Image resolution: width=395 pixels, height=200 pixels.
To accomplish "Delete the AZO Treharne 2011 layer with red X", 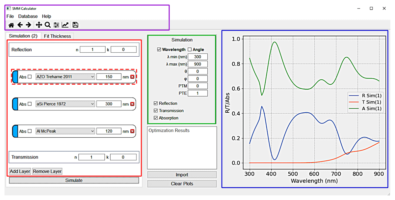I will (132, 77).
